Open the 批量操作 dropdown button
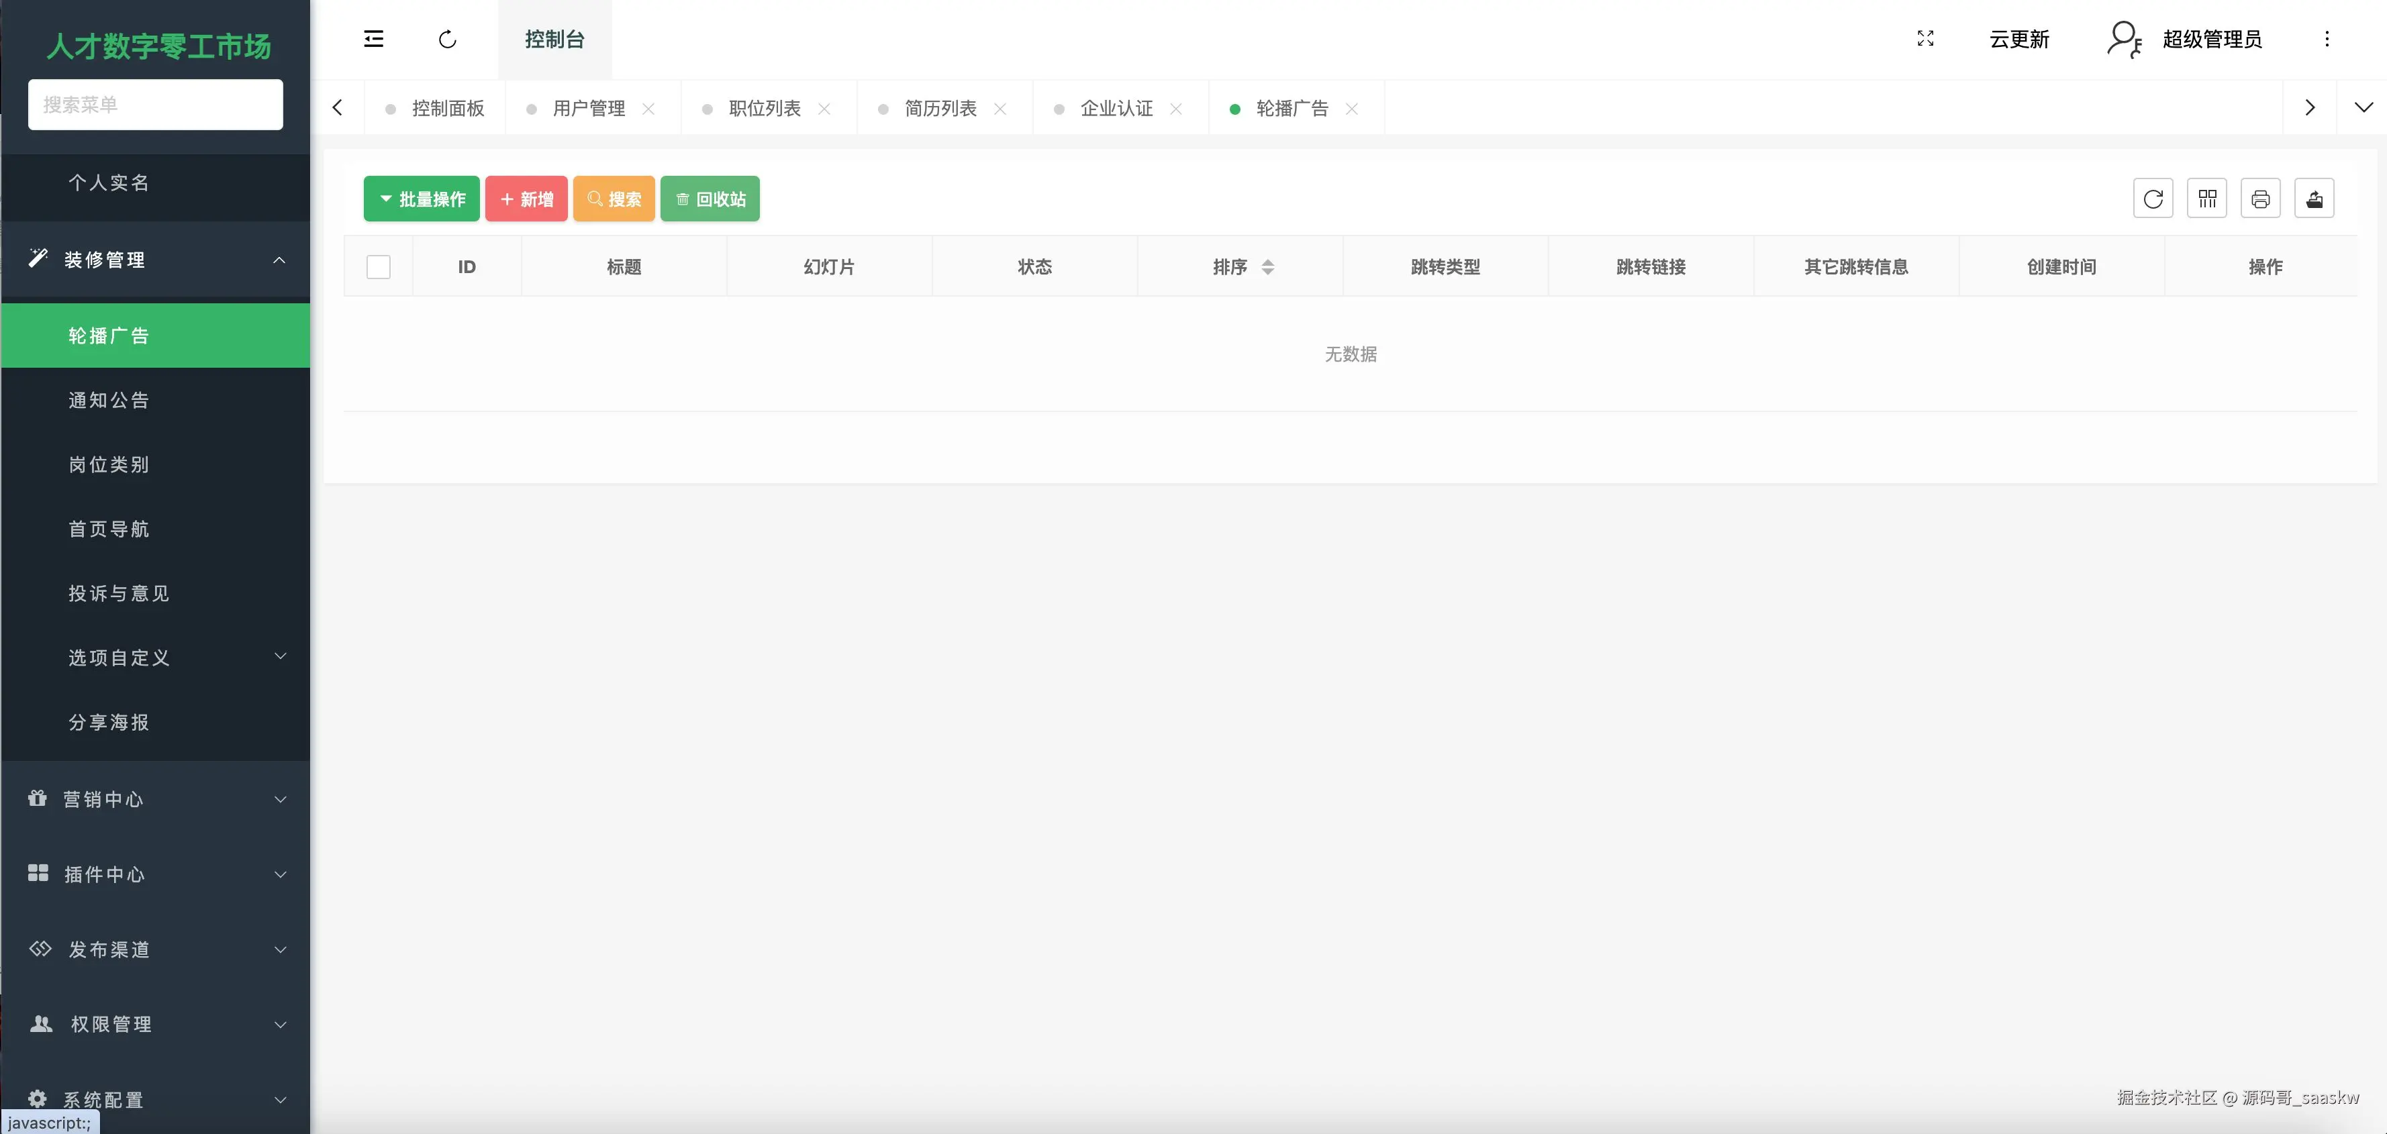 tap(422, 198)
